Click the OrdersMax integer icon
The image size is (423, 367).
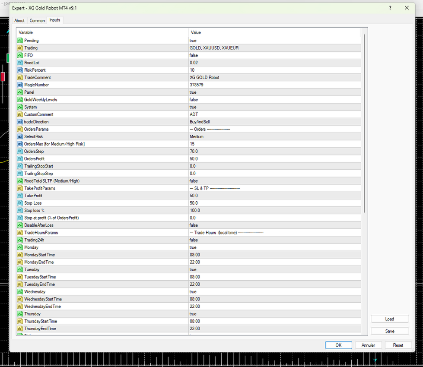[x=20, y=144]
